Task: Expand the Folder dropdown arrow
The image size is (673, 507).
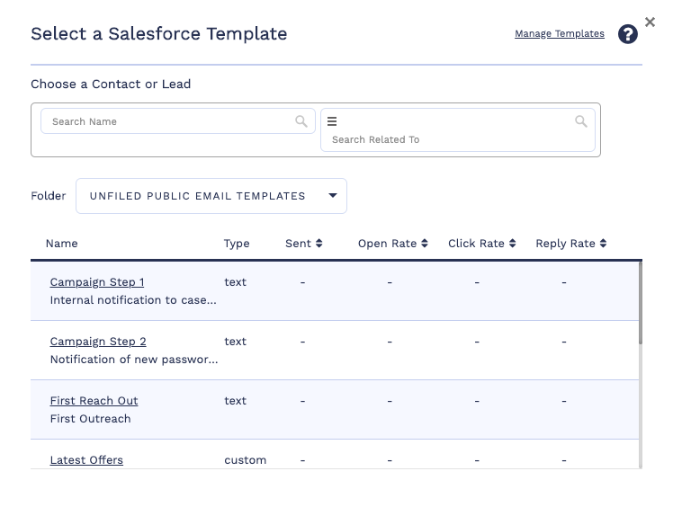Action: (x=332, y=195)
